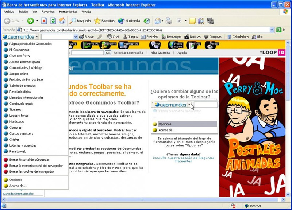The height and width of the screenshot is (210, 292).
Task: Choose Postales de Perry & Moe entry
Action: pos(35,79)
